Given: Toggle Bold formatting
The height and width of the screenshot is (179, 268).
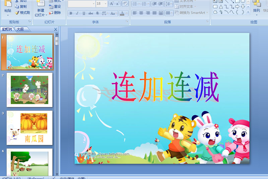Looking at the screenshot, I should [71, 13].
